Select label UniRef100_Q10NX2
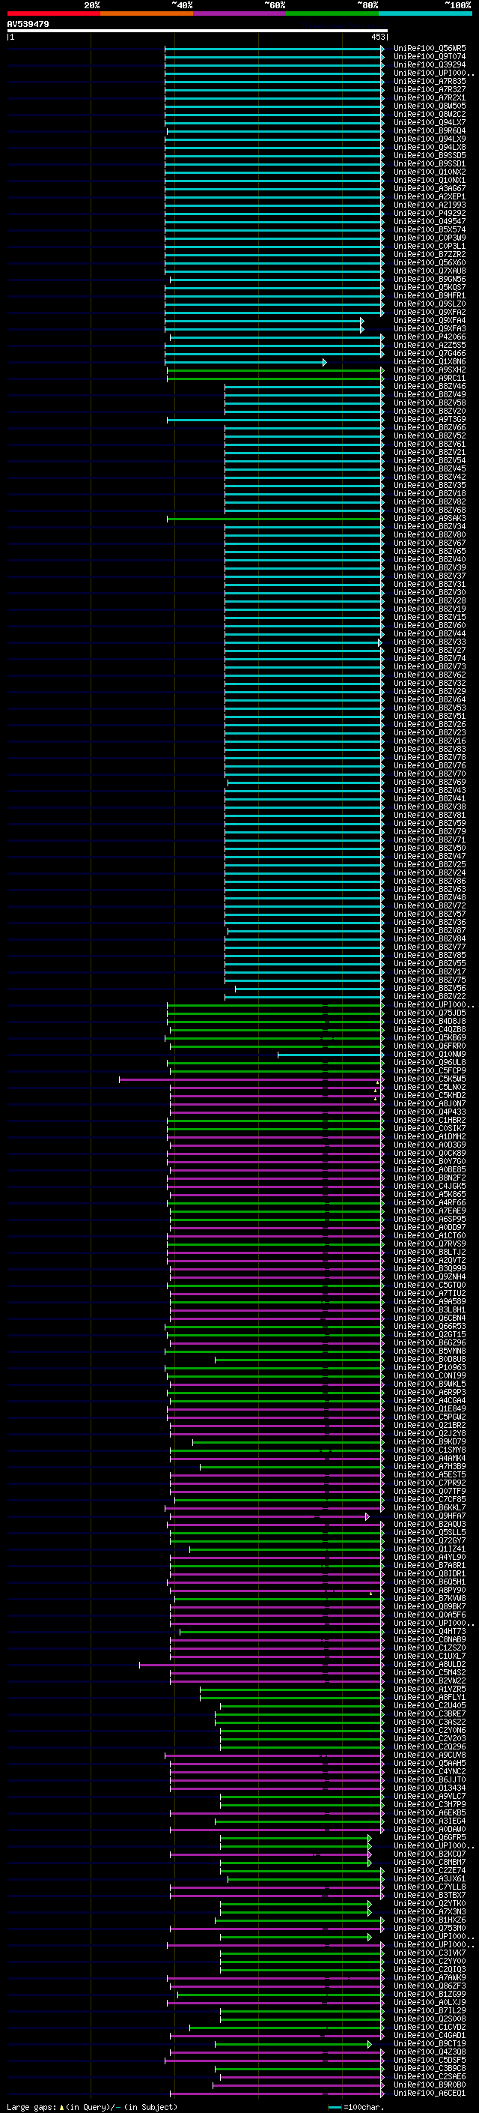 430,172
